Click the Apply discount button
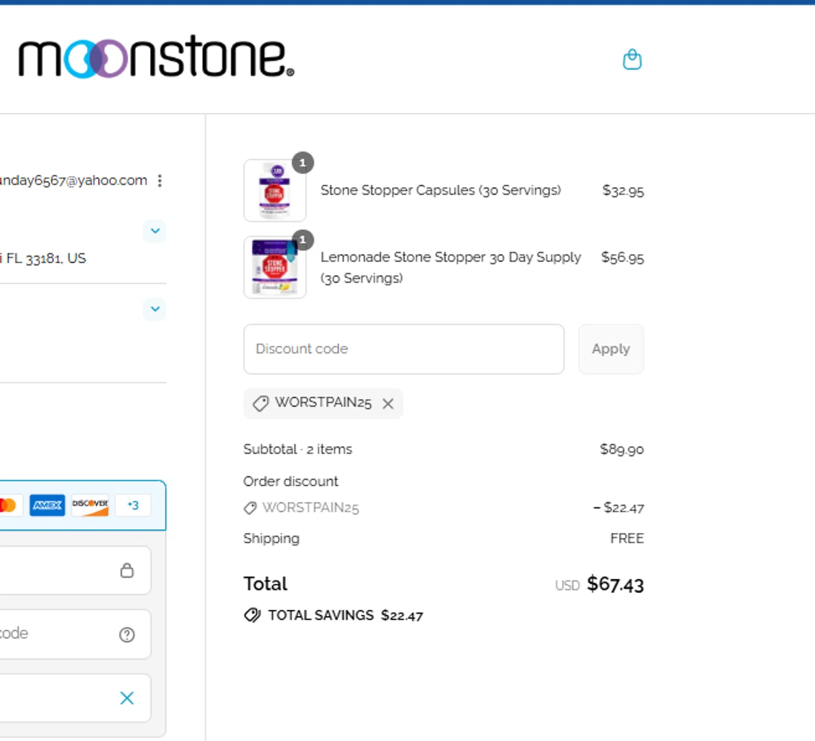The height and width of the screenshot is (741, 815). coord(611,349)
